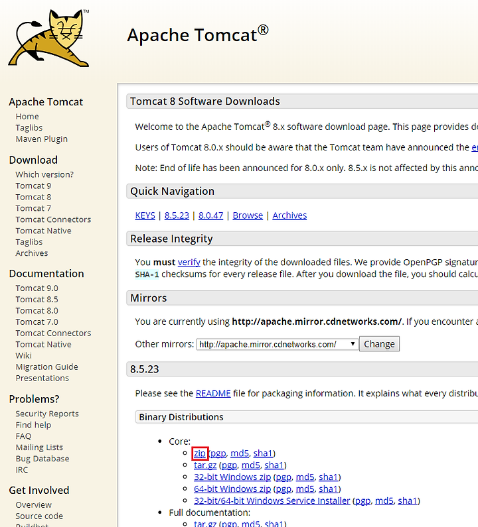478x527 pixels.
Task: Click md5 link beside Core zip
Action: 240,453
